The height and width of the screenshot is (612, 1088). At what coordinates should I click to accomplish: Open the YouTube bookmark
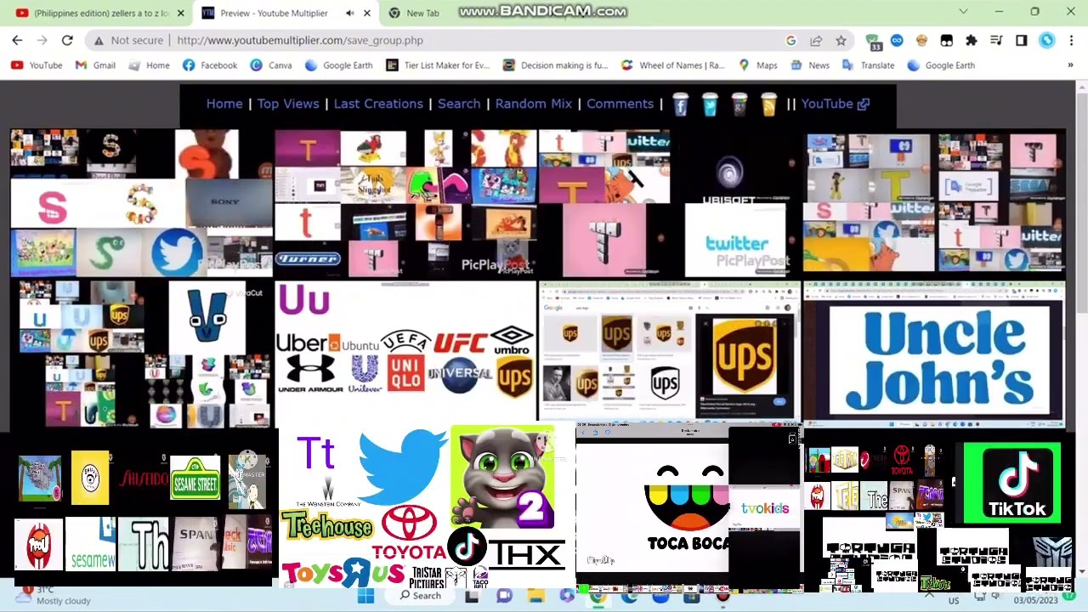pyautogui.click(x=37, y=65)
